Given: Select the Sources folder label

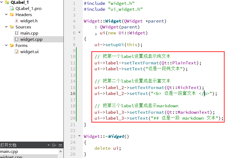Looking at the screenshot, I should point(23,27).
